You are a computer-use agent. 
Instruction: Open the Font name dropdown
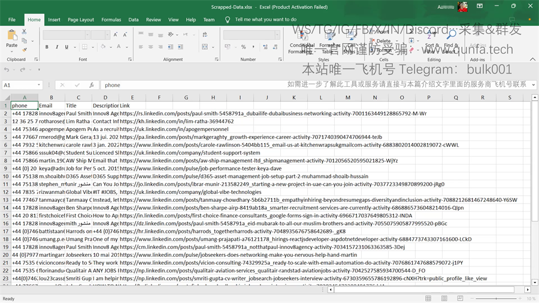coord(87,35)
